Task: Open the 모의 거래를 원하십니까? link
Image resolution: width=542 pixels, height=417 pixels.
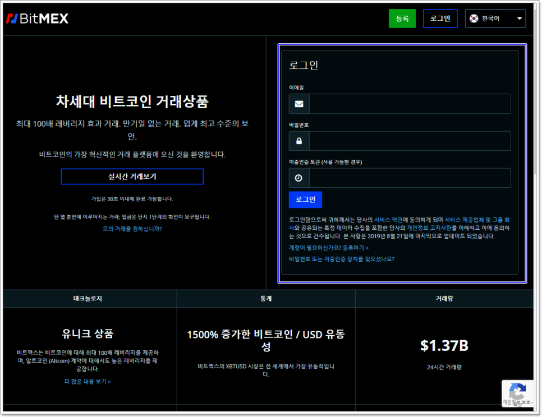Action: (132, 229)
